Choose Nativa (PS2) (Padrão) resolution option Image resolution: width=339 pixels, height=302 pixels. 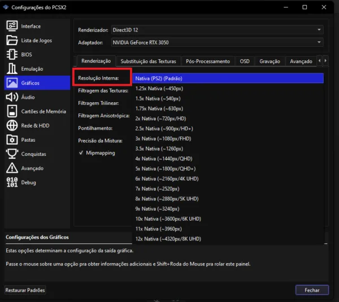pos(228,78)
